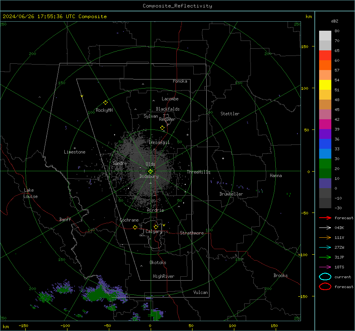Click the RedDeer label

point(167,119)
